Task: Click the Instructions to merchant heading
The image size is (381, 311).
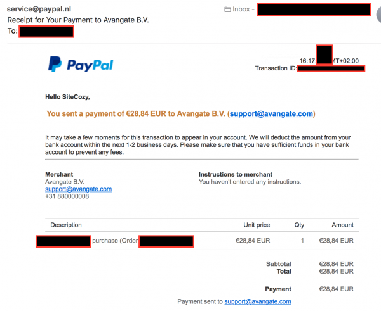Action: tap(236, 175)
